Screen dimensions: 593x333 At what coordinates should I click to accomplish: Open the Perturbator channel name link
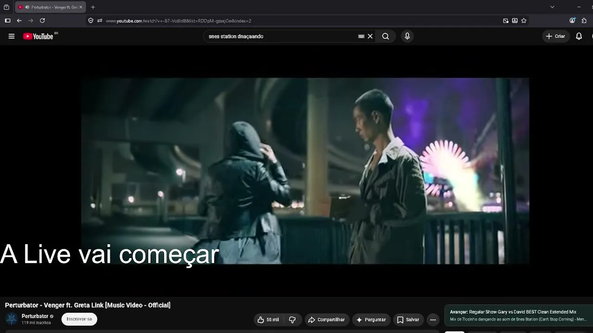pyautogui.click(x=35, y=316)
